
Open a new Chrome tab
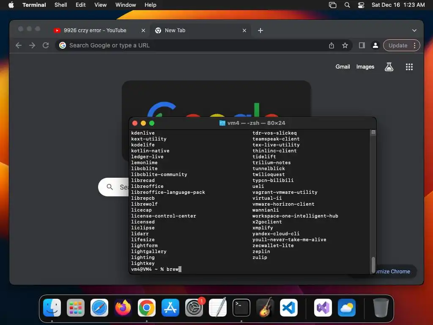260,30
